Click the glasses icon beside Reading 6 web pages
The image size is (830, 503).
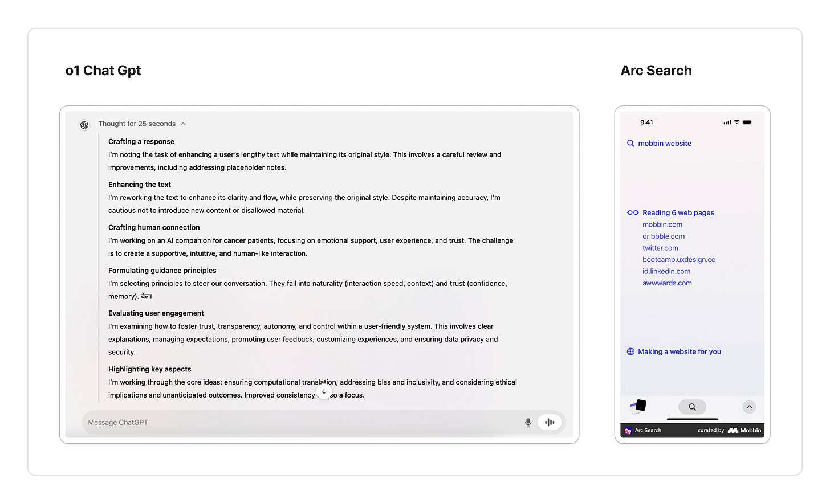pyautogui.click(x=633, y=212)
